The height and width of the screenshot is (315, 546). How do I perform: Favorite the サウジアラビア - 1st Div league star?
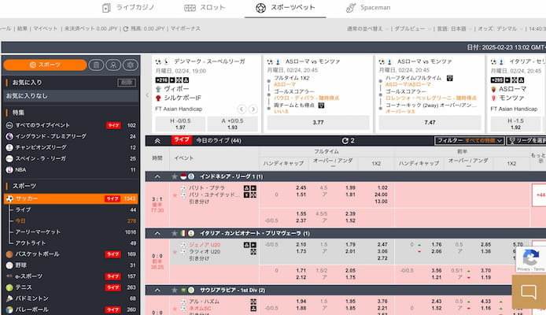175,291
